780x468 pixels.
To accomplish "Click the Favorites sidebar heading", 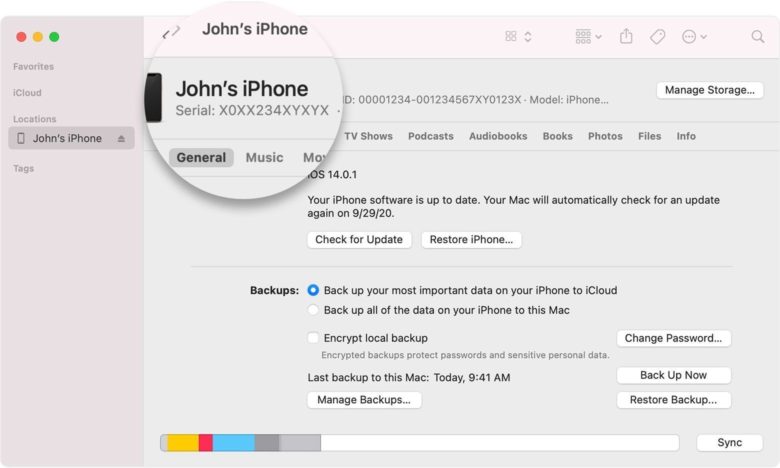I will tap(33, 66).
